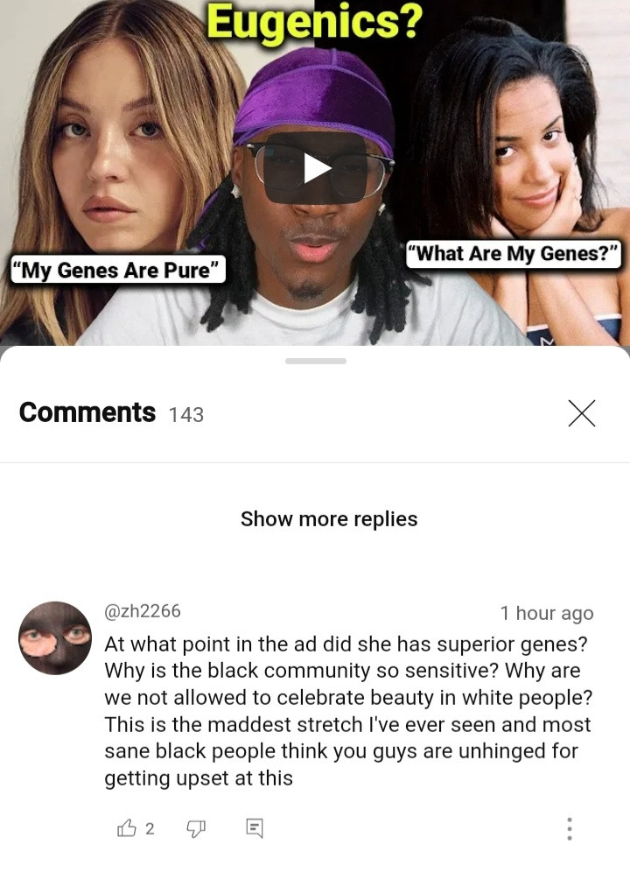Tap the comments sheet drag handle
Screen dimensions: 630x880
click(x=315, y=361)
